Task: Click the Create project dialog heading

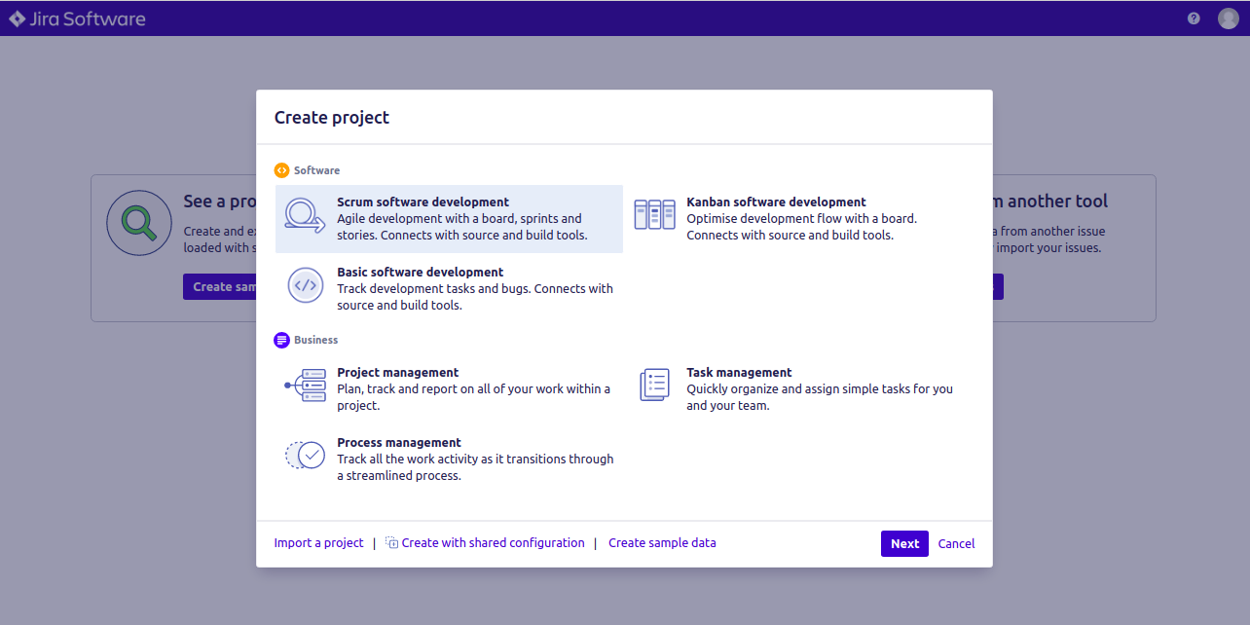Action: pos(332,118)
